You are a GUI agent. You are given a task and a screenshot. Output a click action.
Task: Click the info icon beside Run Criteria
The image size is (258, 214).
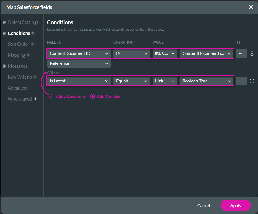point(35,77)
